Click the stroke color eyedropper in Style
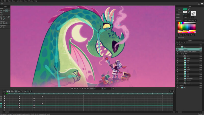 189,12
